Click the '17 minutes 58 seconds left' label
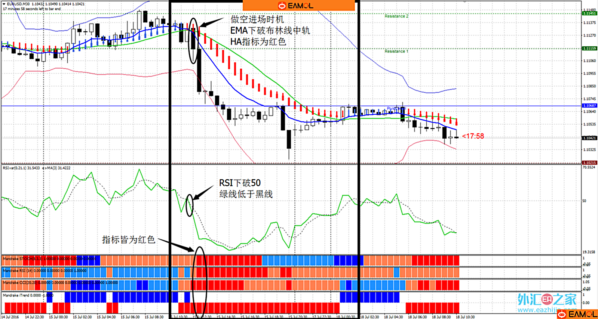Image resolution: width=598 pixels, height=319 pixels. click(32, 9)
